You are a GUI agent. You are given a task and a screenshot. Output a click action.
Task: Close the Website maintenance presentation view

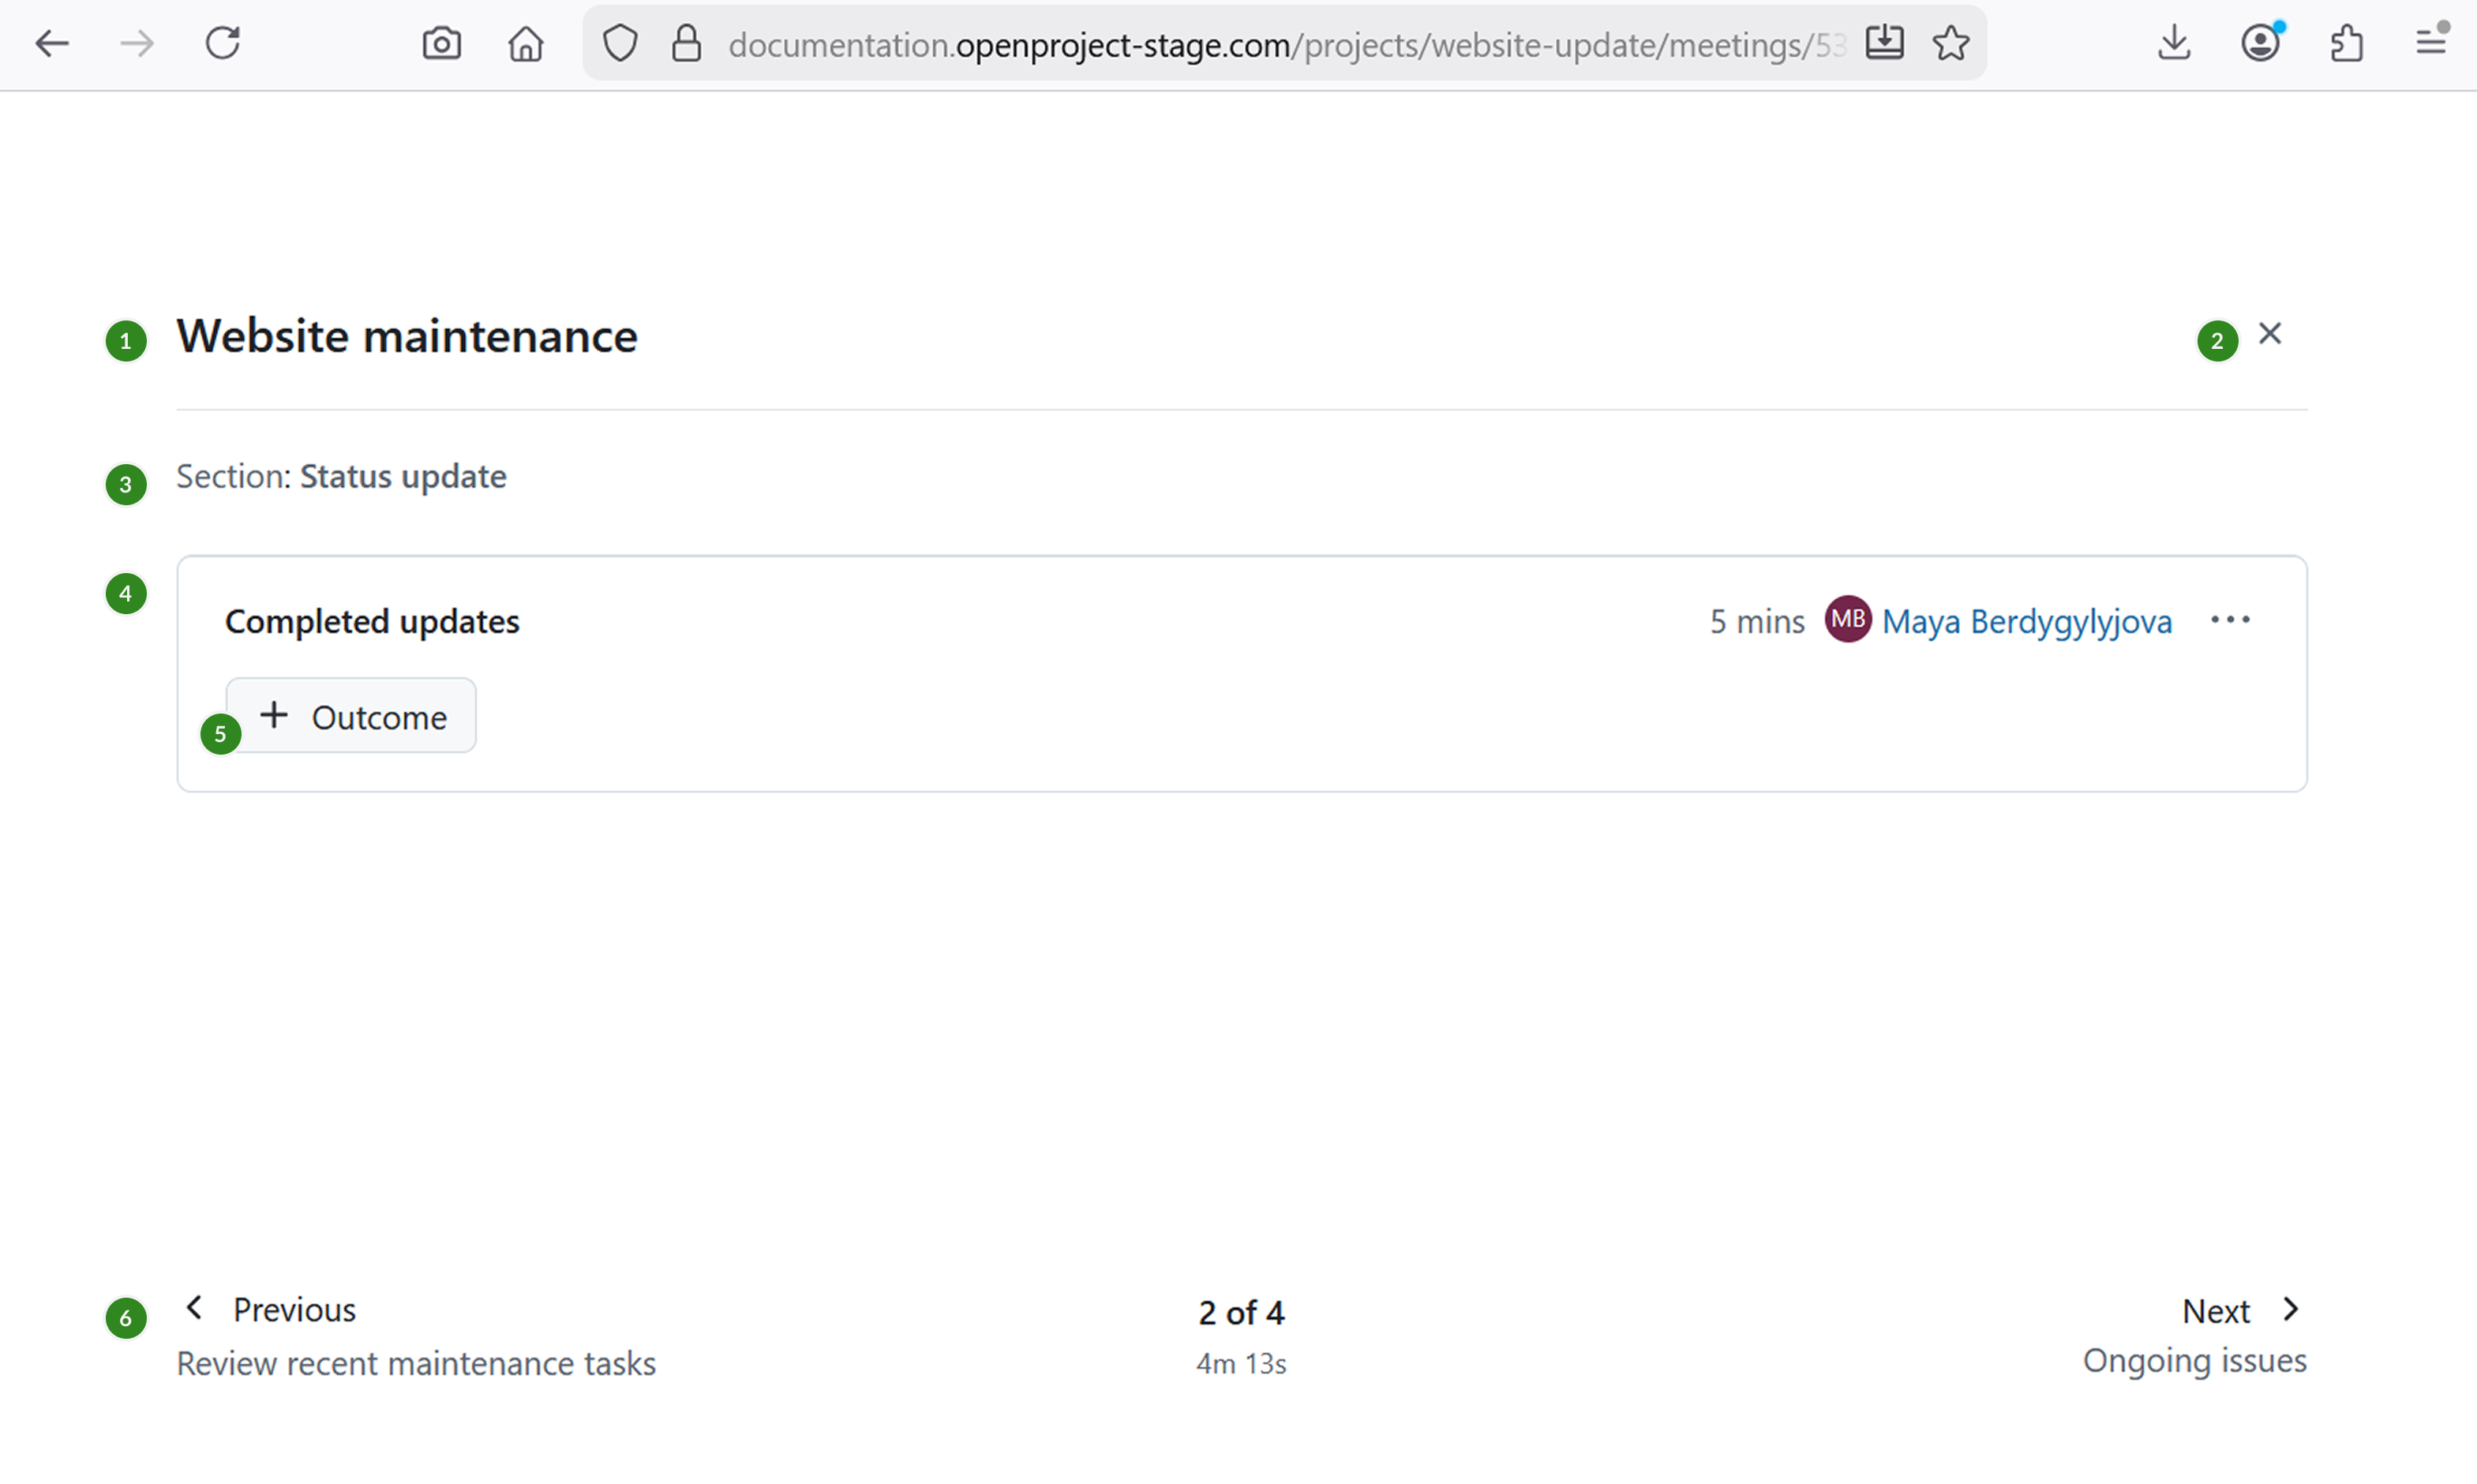(x=2270, y=334)
